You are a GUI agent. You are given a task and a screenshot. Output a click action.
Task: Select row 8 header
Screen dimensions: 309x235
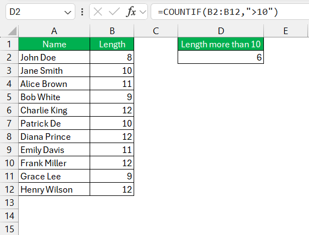click(x=9, y=136)
